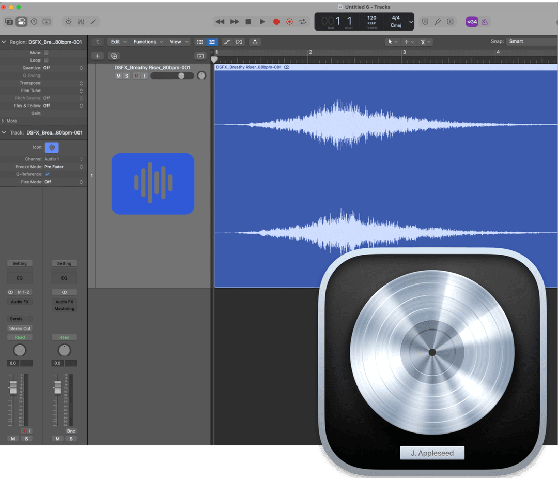Open Smart Controls dial icon
Image resolution: width=558 pixels, height=478 pixels.
68,22
